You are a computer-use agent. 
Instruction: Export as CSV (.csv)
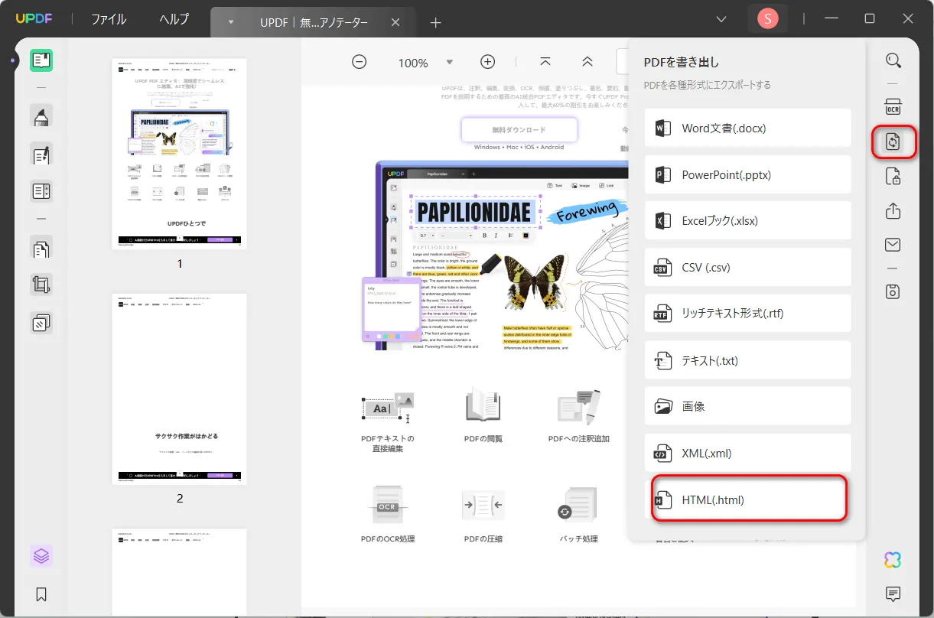click(747, 267)
